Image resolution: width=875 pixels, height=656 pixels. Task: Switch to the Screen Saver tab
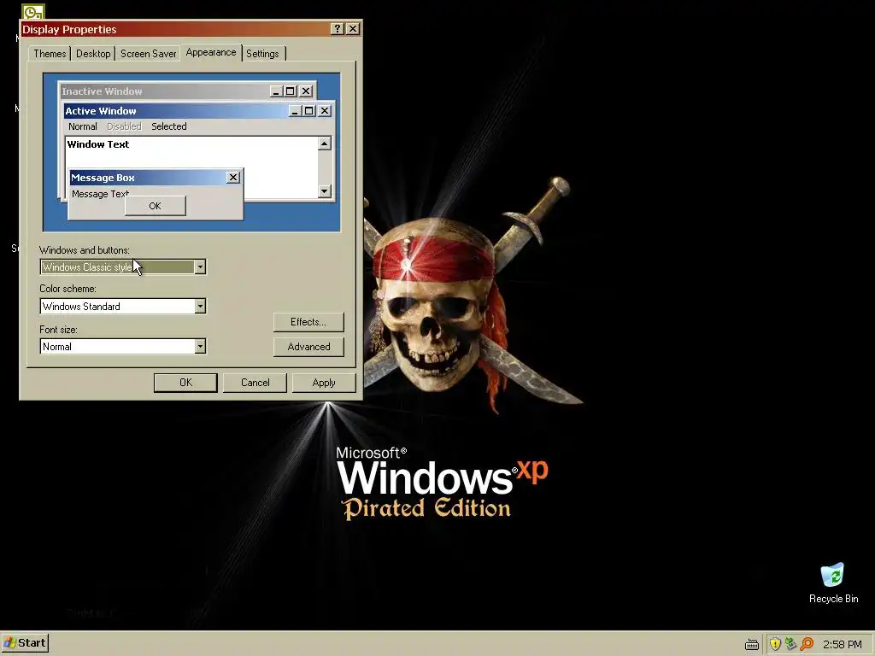click(x=148, y=54)
